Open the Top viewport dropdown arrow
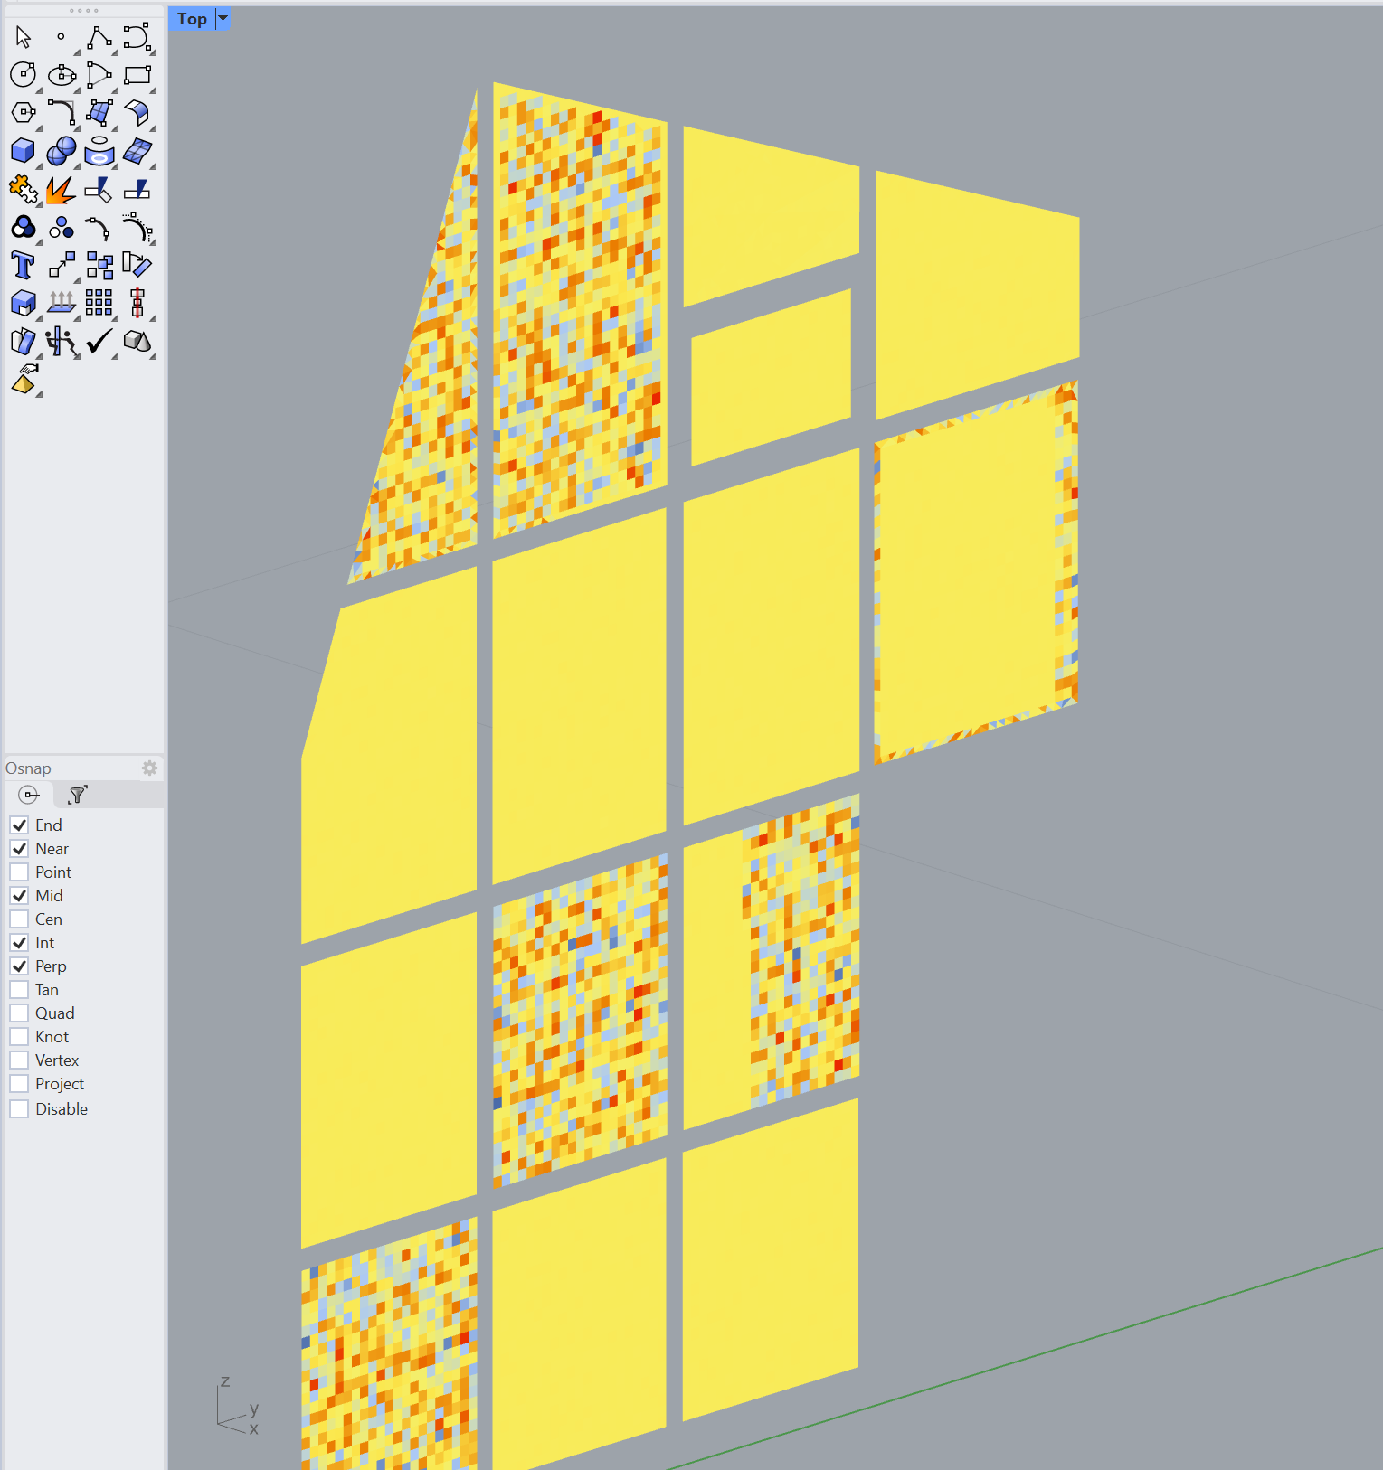The height and width of the screenshot is (1470, 1383). pyautogui.click(x=223, y=18)
